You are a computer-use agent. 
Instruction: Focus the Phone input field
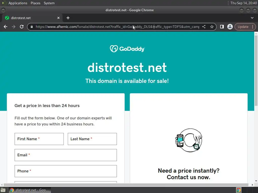(x=66, y=171)
